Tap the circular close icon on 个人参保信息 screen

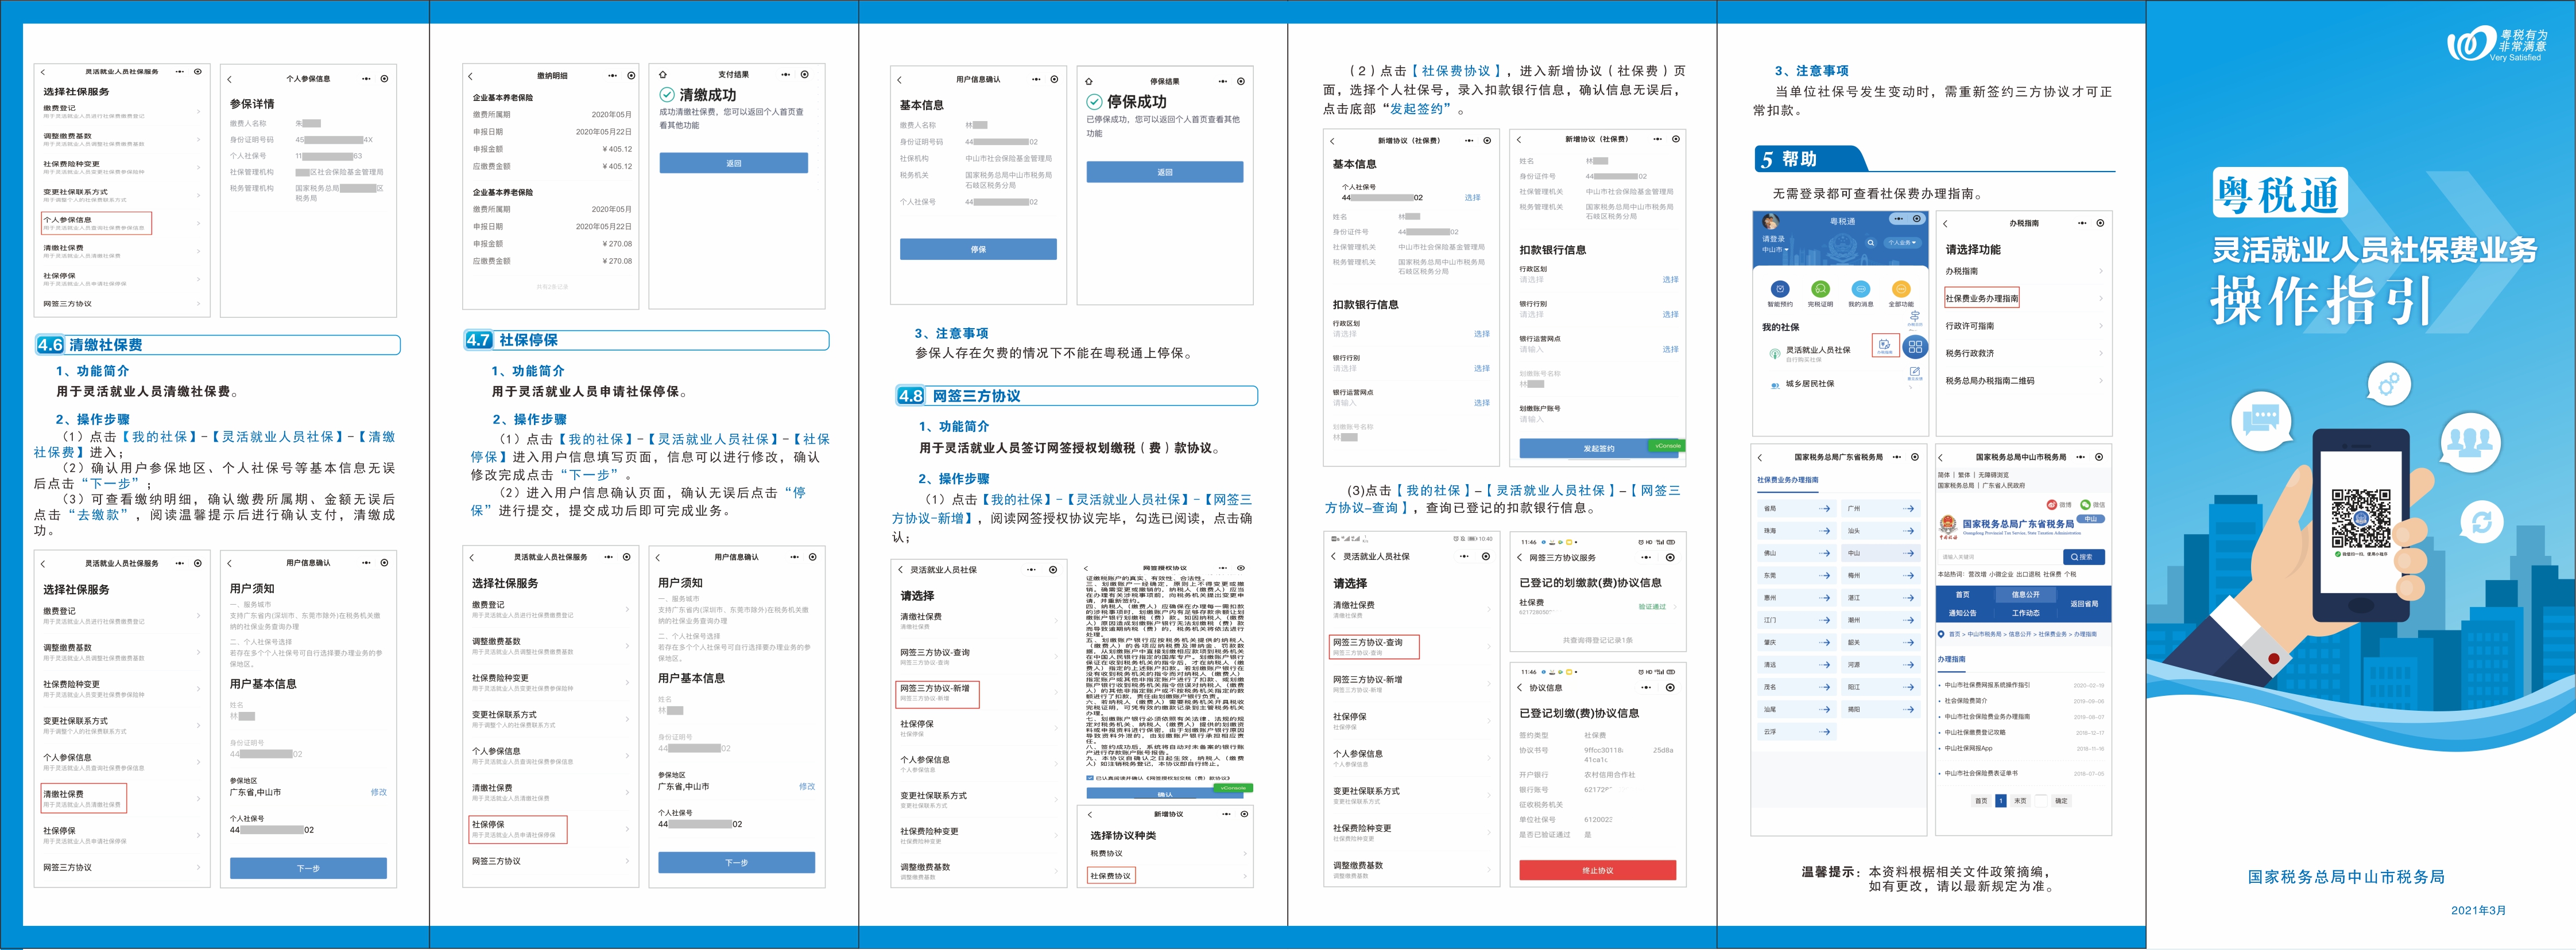coord(385,79)
